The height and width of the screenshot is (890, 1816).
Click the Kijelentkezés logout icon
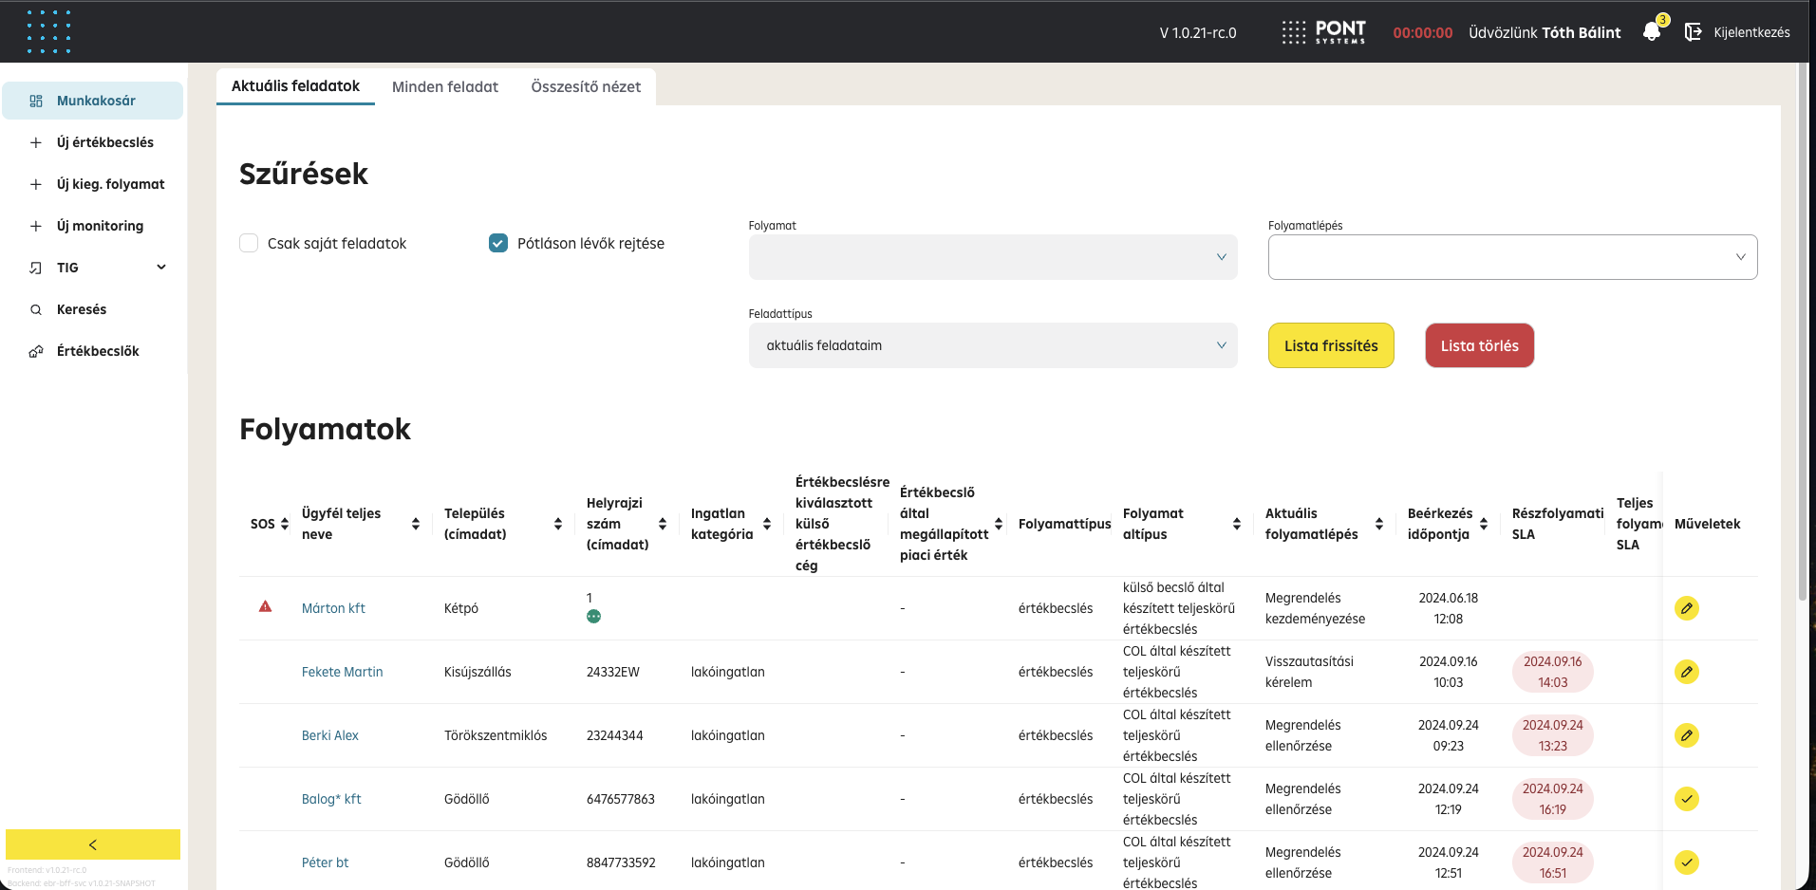tap(1693, 32)
